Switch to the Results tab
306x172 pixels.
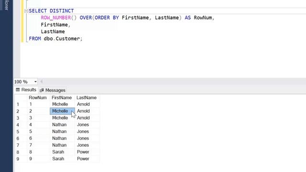26,90
